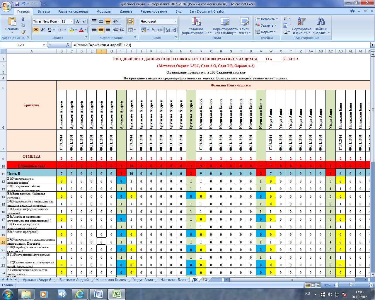
Task: Click the Fill down arrow icon
Action: point(285,25)
